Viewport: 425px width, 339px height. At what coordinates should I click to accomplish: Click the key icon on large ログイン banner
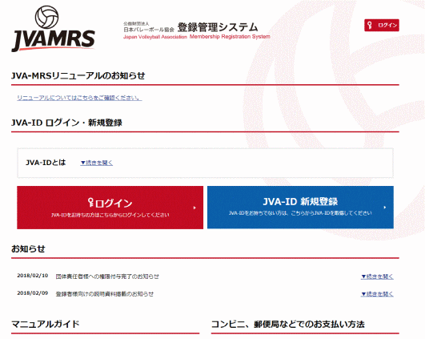pos(90,203)
